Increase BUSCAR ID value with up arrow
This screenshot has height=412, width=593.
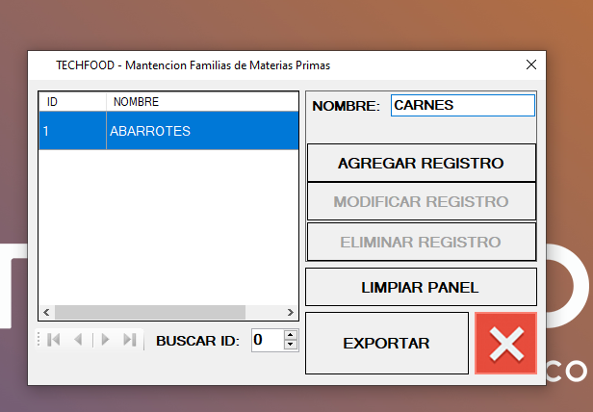point(291,335)
